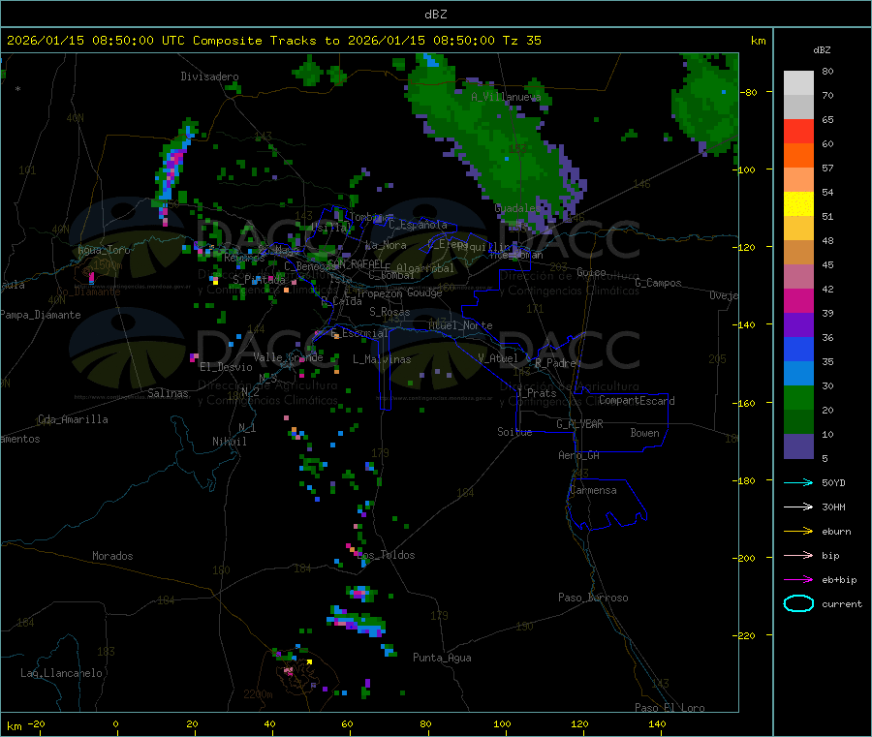Click the Paso_El_Loro map label
The width and height of the screenshot is (872, 737).
click(670, 708)
